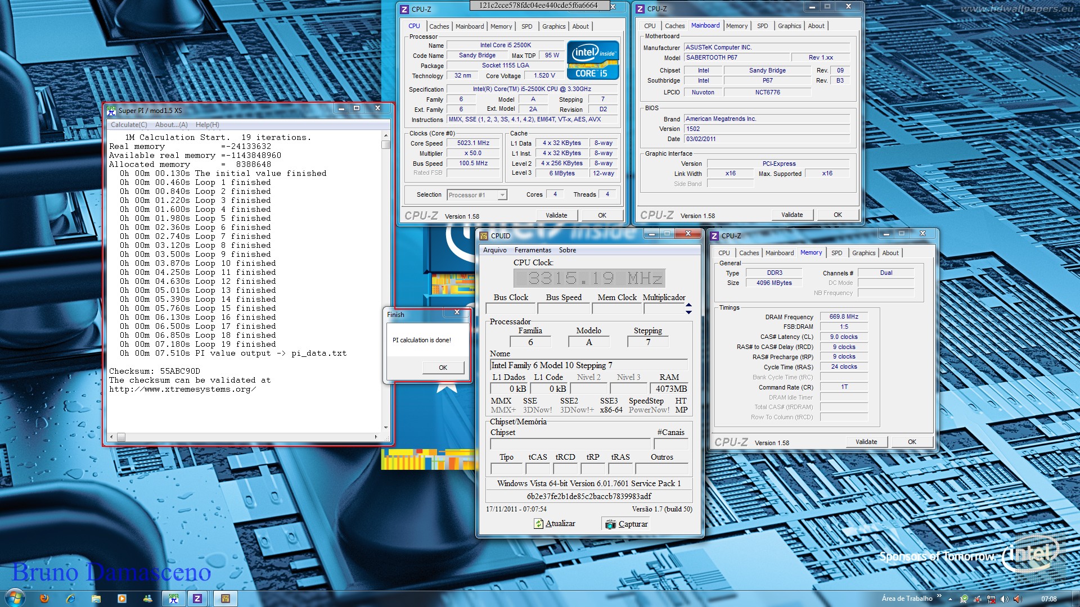Click the Intel Core i5 logo in CPU-Z

593,60
